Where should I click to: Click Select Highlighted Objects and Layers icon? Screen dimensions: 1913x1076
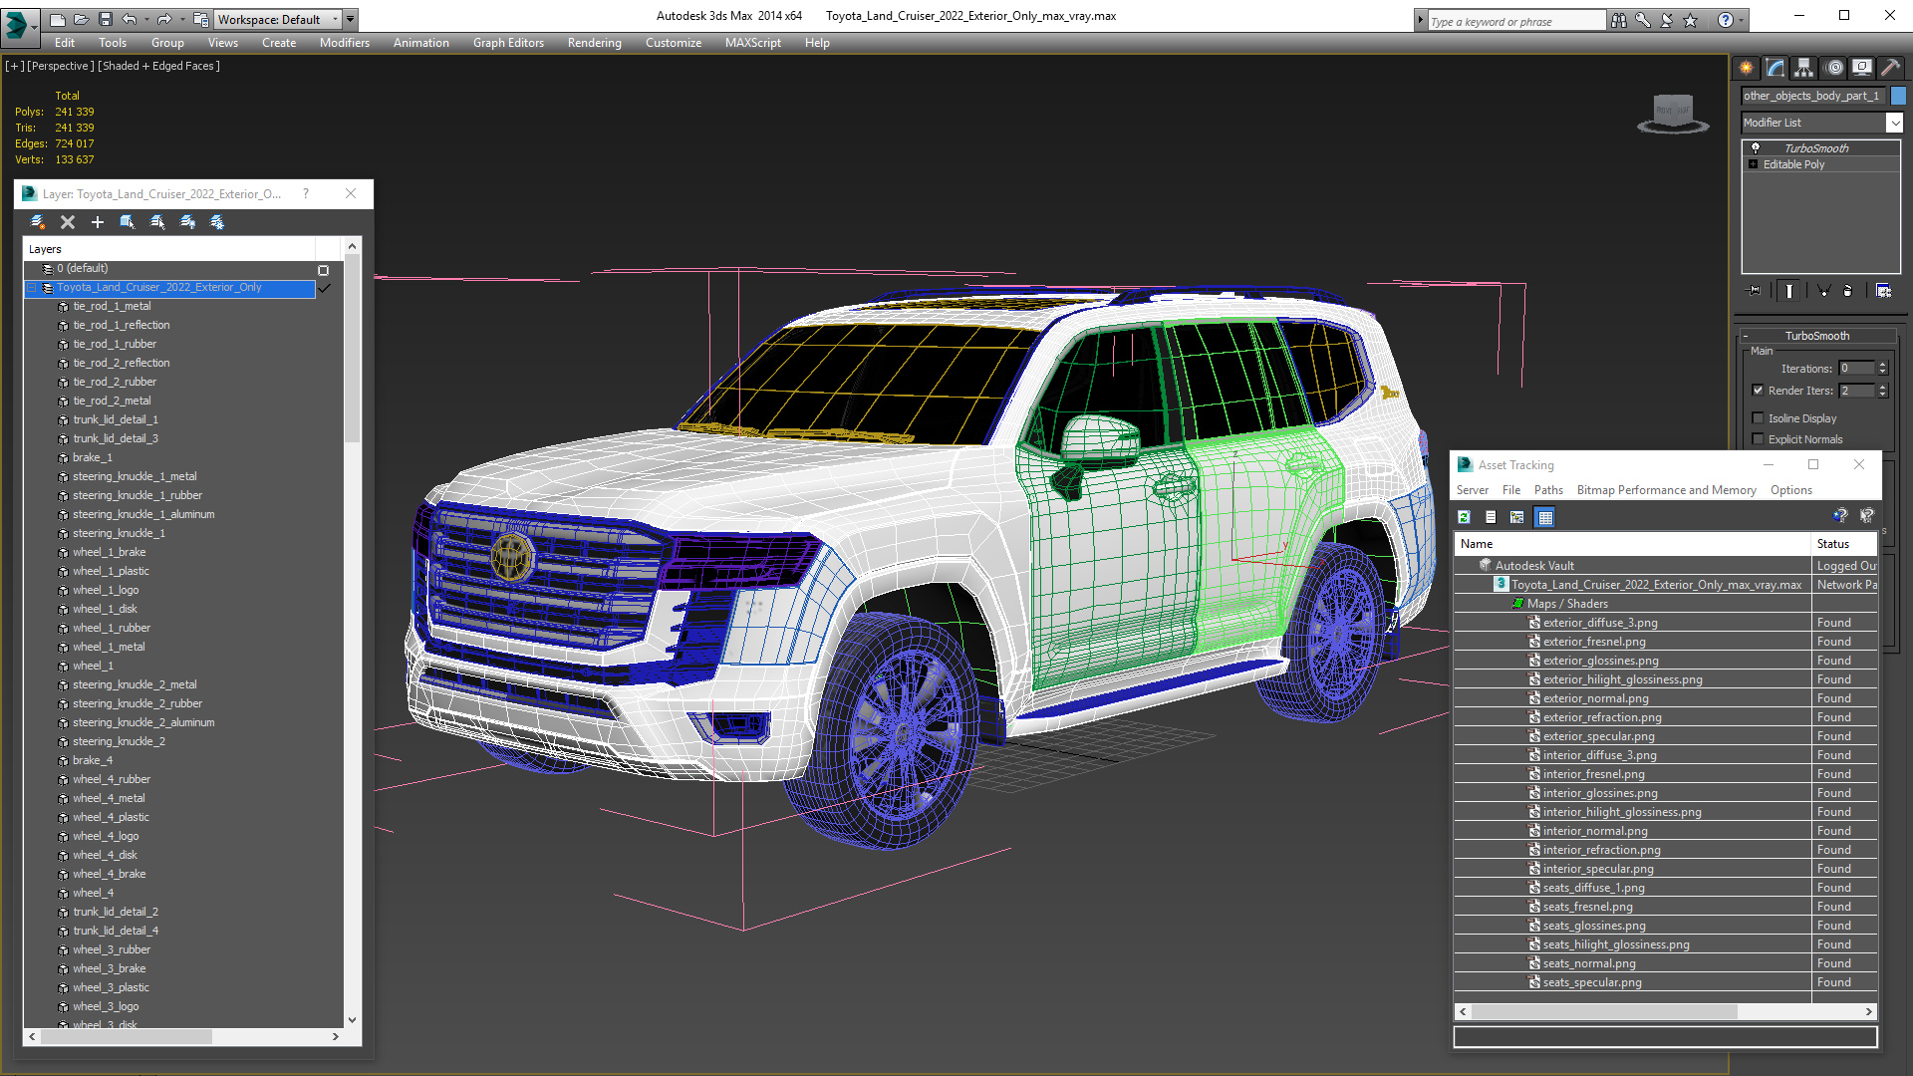coord(128,222)
